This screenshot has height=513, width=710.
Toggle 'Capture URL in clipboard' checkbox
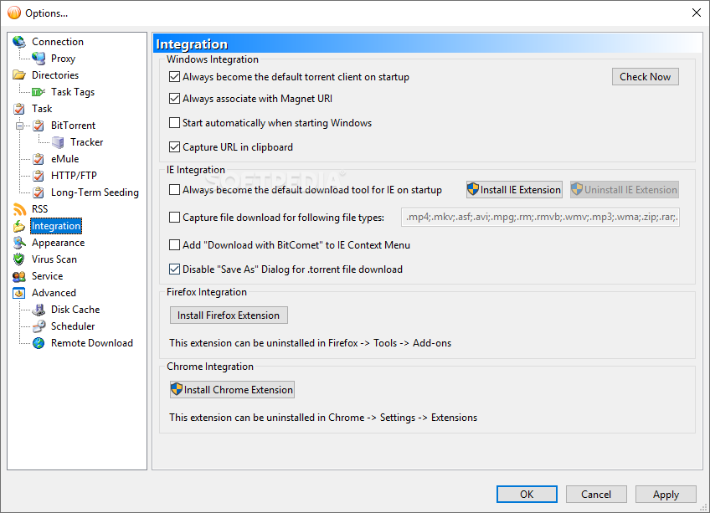174,146
